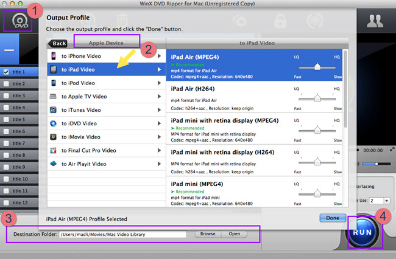Adjust iPad Air (H264) quality slider
This screenshot has height=259, width=396.
(x=317, y=98)
